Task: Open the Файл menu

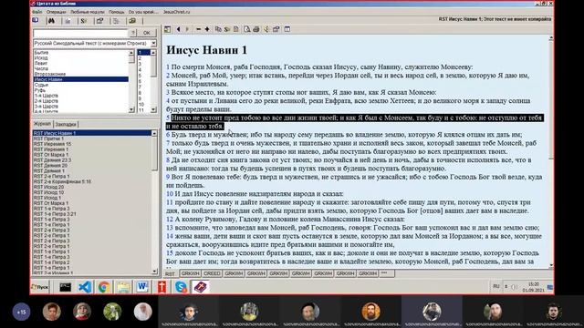Action: [x=36, y=12]
